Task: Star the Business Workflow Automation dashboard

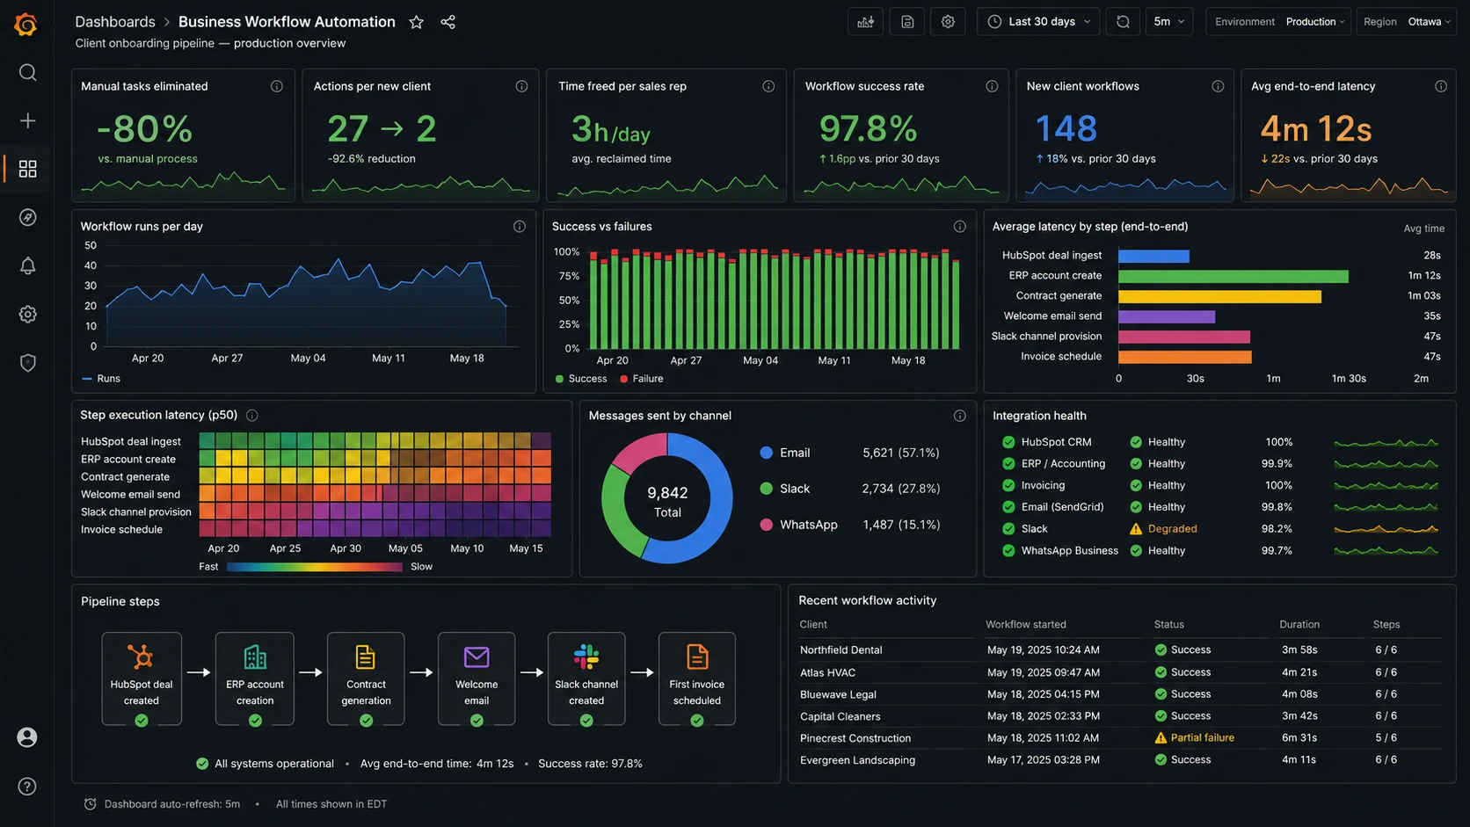Action: click(x=417, y=22)
